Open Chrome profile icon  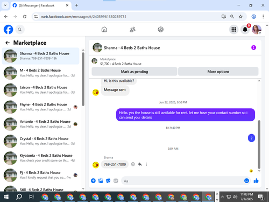(x=253, y=17)
